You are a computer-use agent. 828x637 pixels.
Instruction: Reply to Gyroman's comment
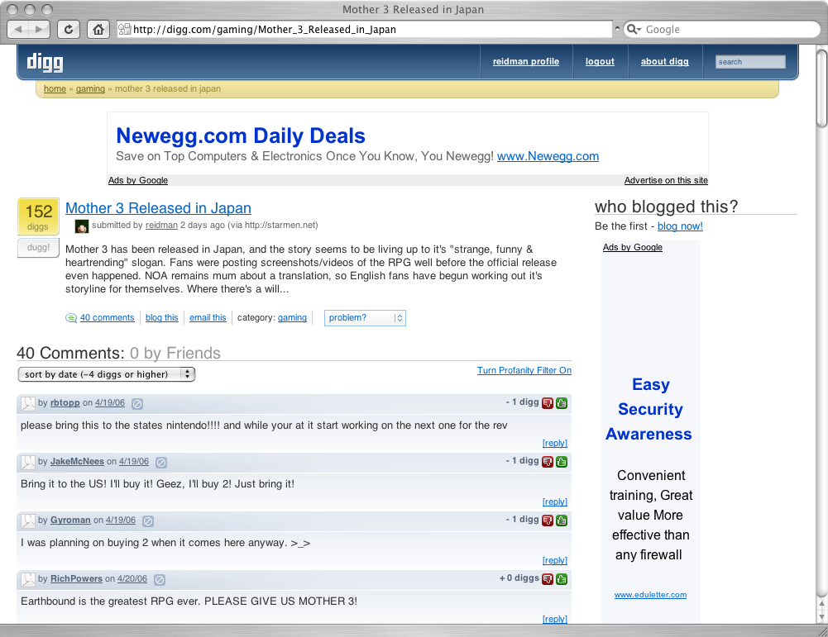click(554, 560)
